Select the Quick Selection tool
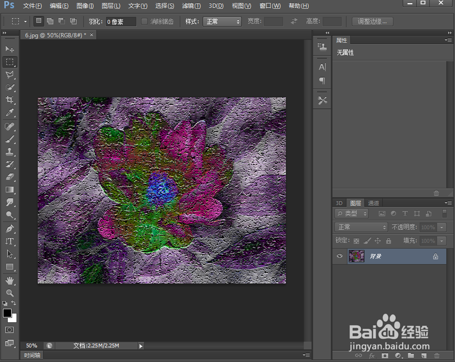This screenshot has height=362, width=455. click(10, 87)
